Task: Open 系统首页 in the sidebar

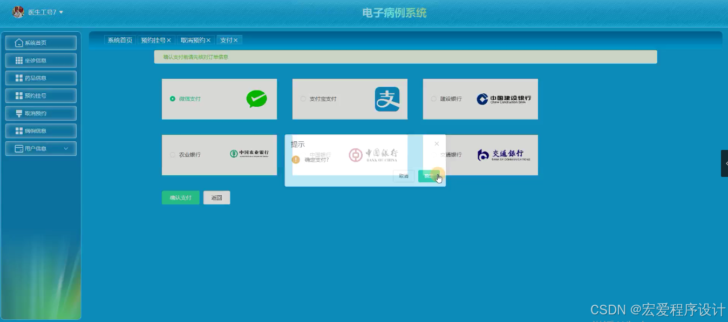Action: (41, 43)
